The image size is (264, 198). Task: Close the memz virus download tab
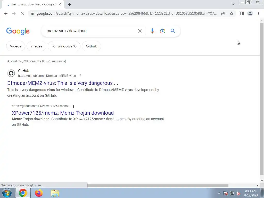tap(60, 4)
